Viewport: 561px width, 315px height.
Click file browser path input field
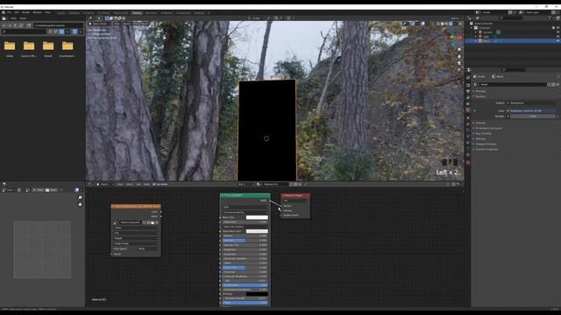tap(59, 25)
